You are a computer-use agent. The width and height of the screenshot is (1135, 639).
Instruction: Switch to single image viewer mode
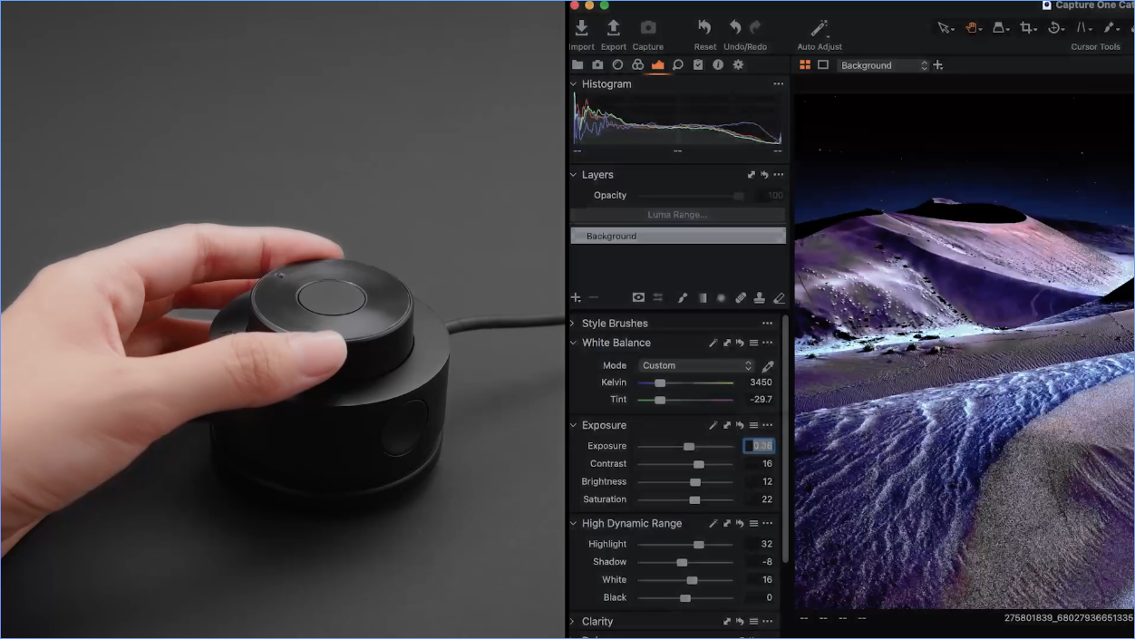coord(823,65)
